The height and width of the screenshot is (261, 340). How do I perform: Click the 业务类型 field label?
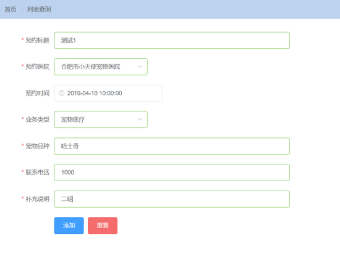pos(38,119)
